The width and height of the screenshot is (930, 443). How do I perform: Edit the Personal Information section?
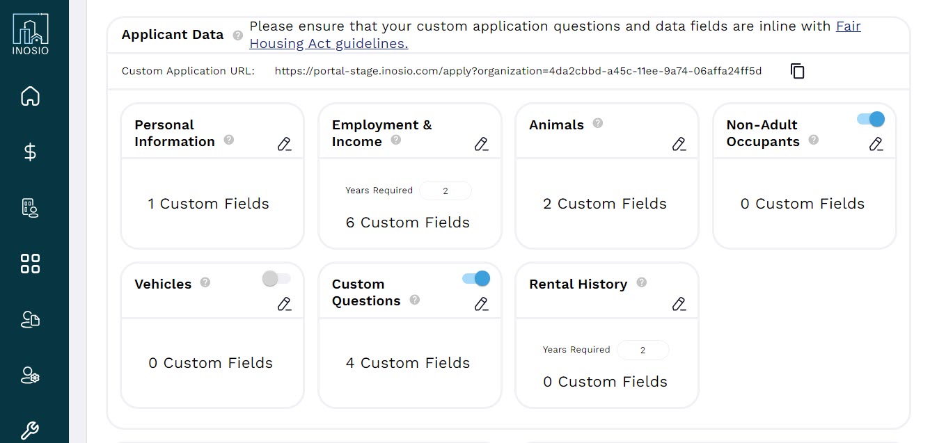pyautogui.click(x=284, y=144)
